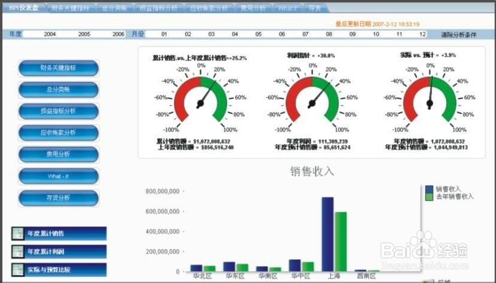Switch to the KPI仪表盘 tab
Image resolution: width=496 pixels, height=283 pixels.
coord(24,8)
